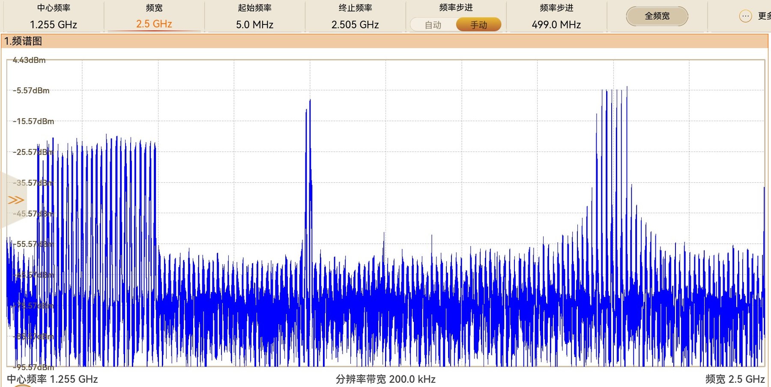Click the 4.43dBm reference level label
Image resolution: width=771 pixels, height=387 pixels.
29,60
